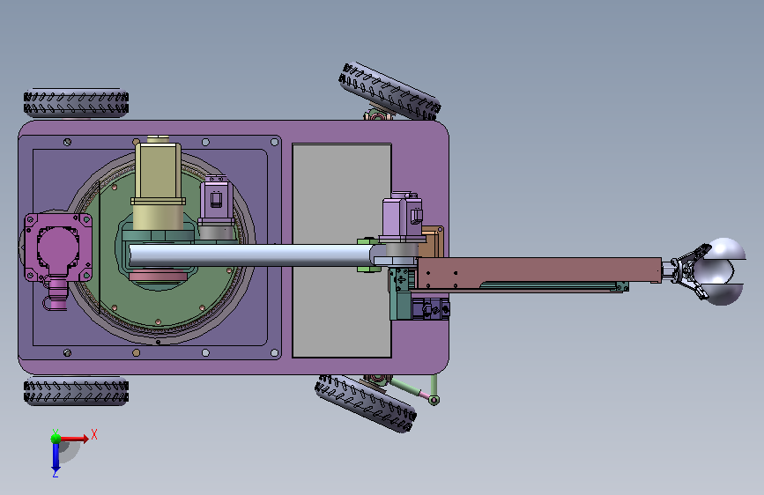Select the yellow motor on the turntable

[x=158, y=182]
